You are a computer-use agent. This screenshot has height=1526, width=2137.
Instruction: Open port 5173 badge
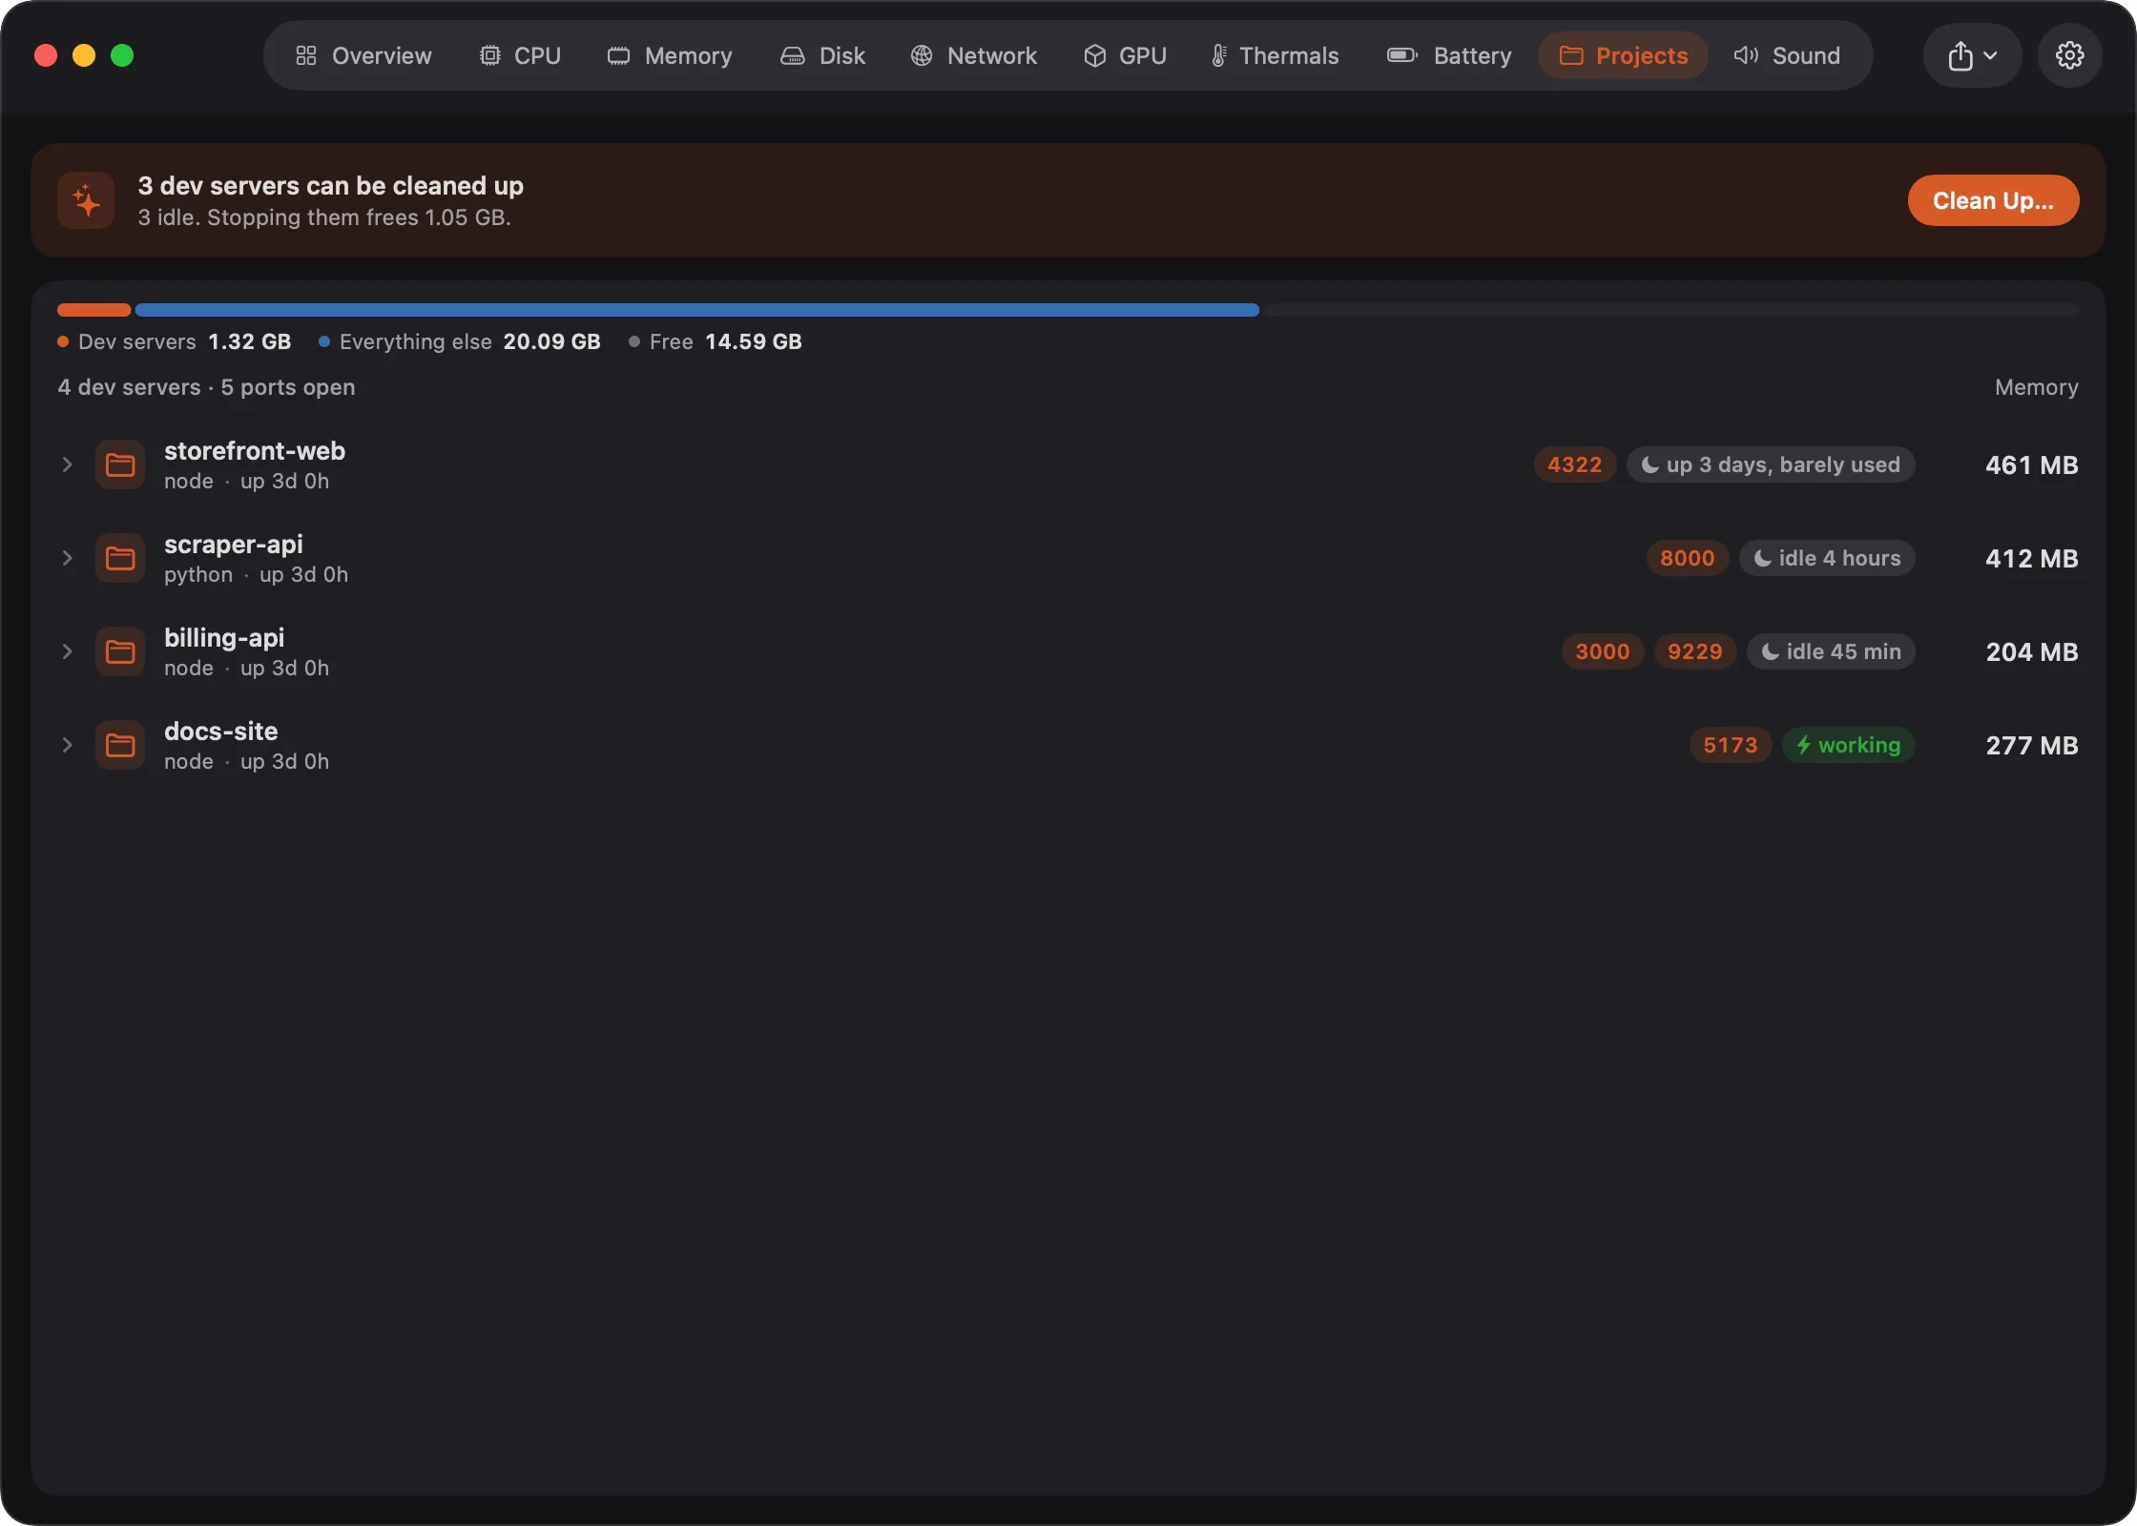tap(1730, 745)
